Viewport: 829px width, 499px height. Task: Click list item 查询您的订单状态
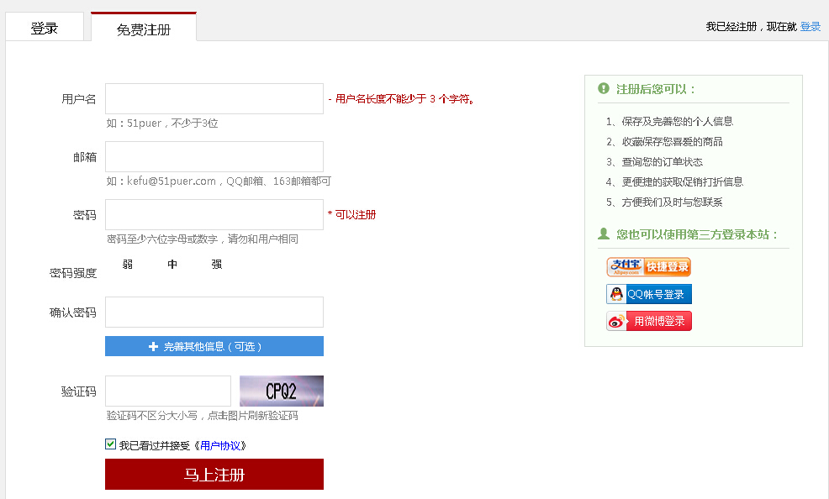[x=662, y=161]
